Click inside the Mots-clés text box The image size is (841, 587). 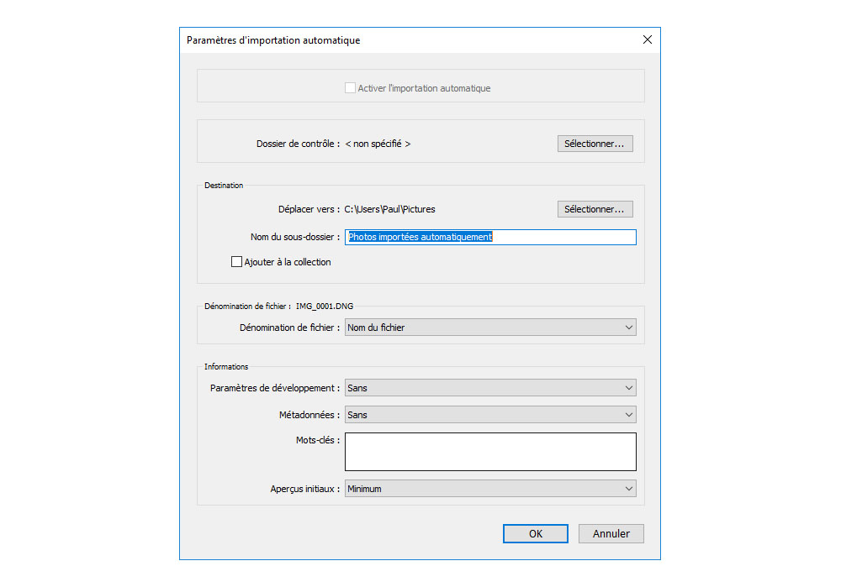[490, 452]
